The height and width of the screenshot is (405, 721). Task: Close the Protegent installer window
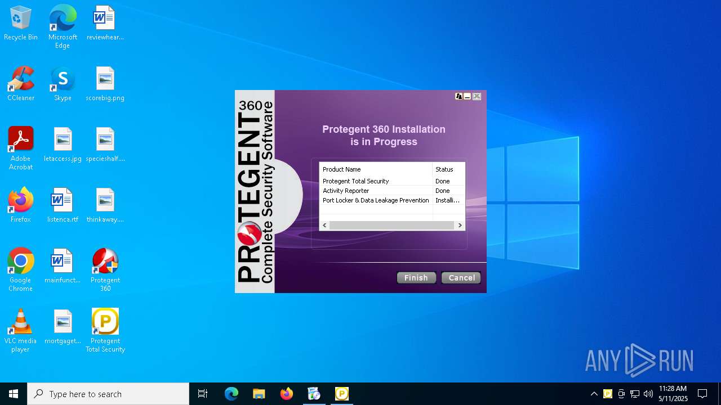[477, 97]
